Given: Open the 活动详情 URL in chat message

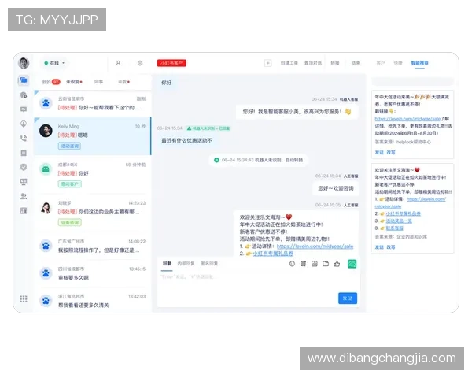Looking at the screenshot, I should pyautogui.click(x=315, y=246).
